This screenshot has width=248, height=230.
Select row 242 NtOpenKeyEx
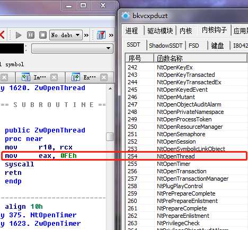(187, 67)
